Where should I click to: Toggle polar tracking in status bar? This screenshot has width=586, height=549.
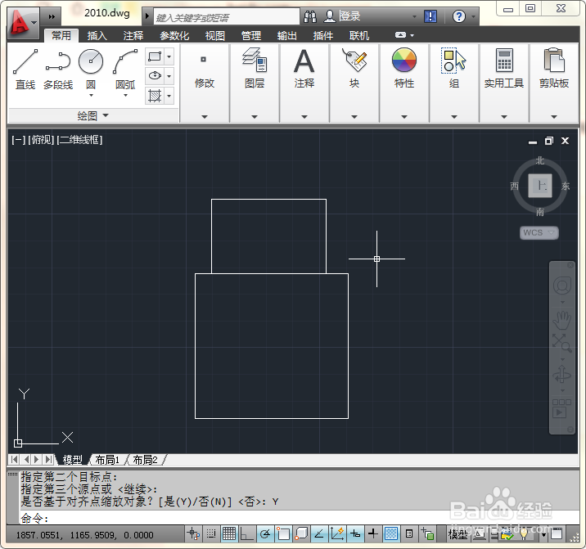pyautogui.click(x=264, y=533)
